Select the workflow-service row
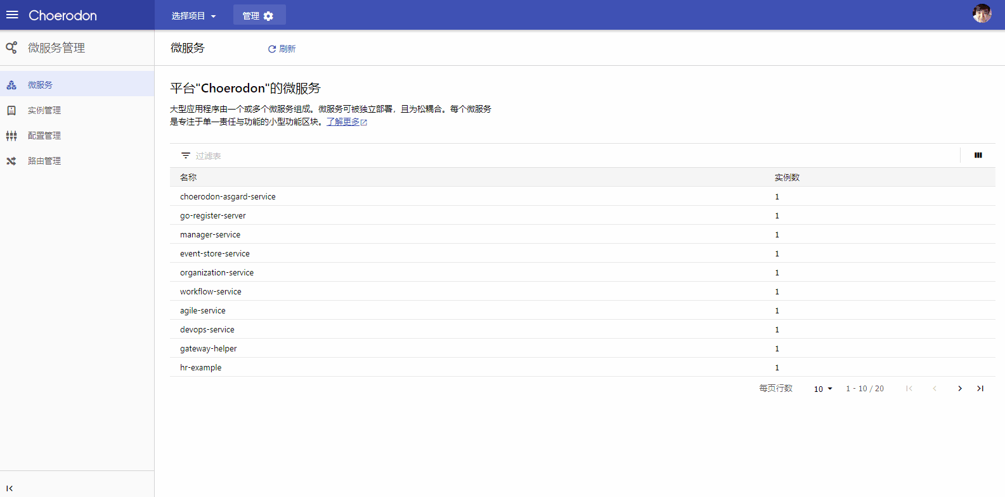 583,291
